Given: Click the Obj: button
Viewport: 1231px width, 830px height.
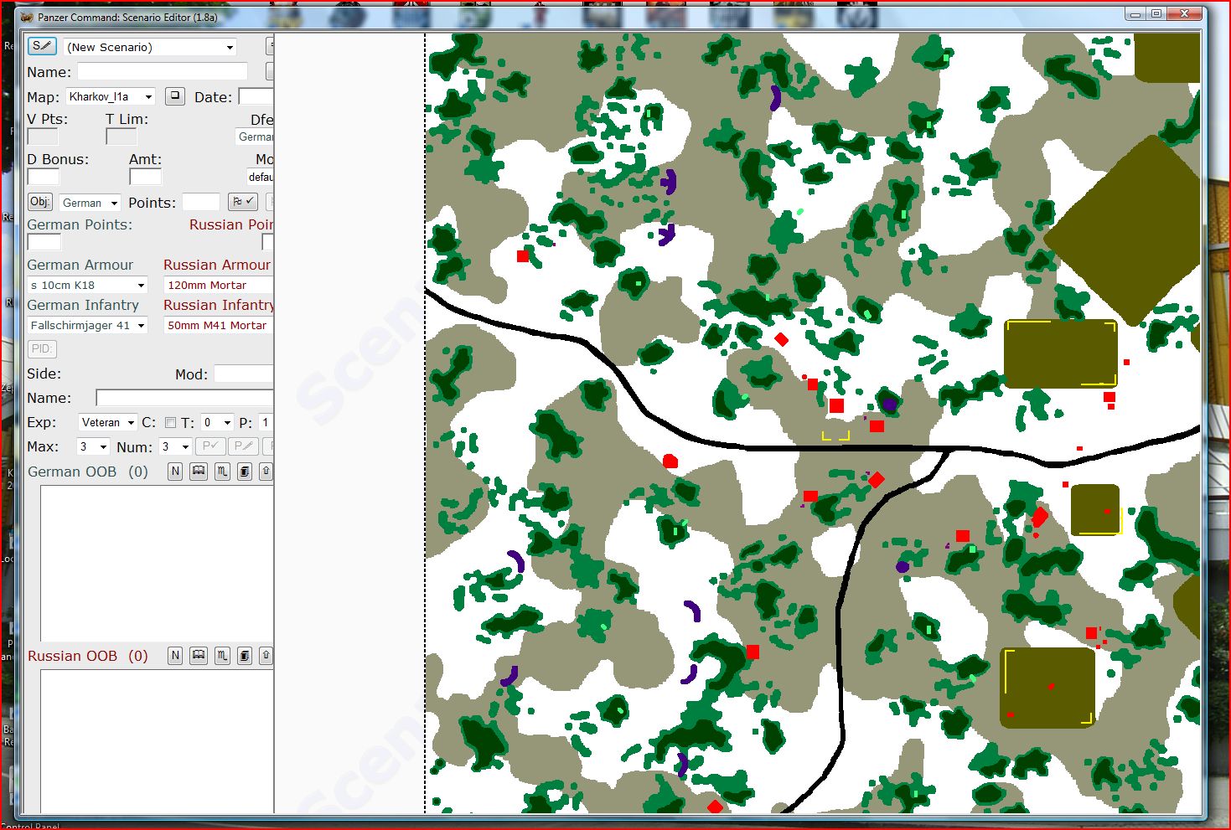Looking at the screenshot, I should point(40,202).
